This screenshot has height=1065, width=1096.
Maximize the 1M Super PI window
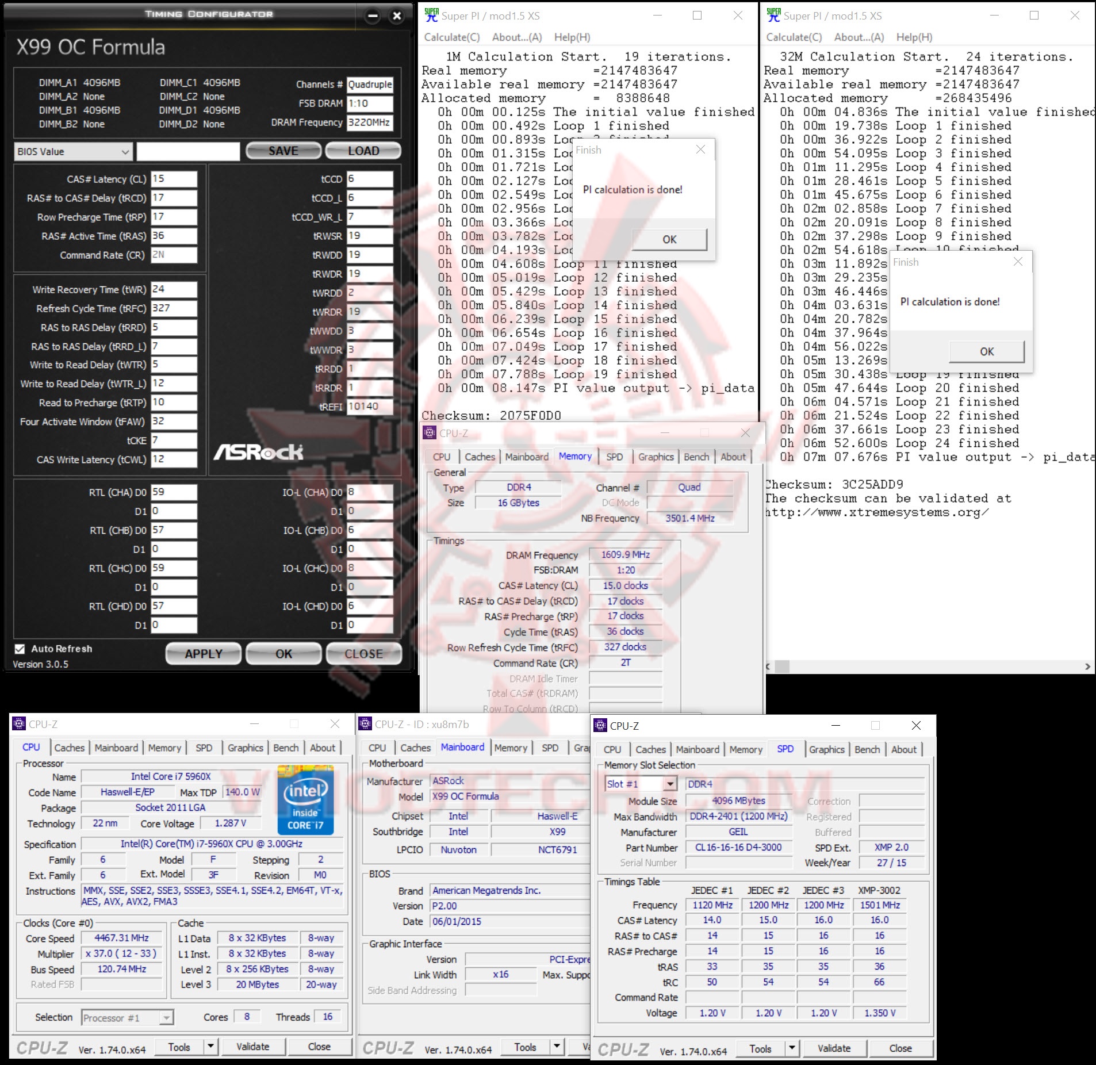click(697, 16)
